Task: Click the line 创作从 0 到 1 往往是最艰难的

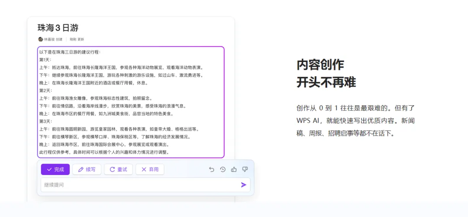Action: pos(355,108)
